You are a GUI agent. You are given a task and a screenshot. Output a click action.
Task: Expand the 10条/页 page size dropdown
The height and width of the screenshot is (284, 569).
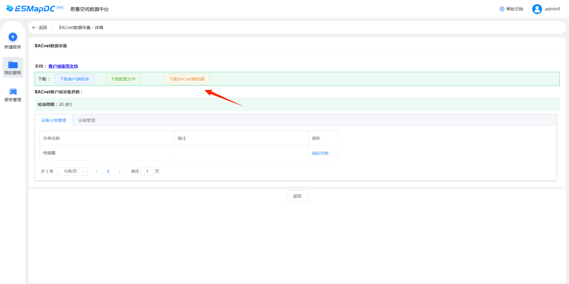click(x=73, y=171)
